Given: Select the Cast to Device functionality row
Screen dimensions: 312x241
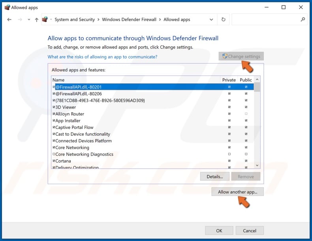Looking at the screenshot, I should [x=152, y=134].
